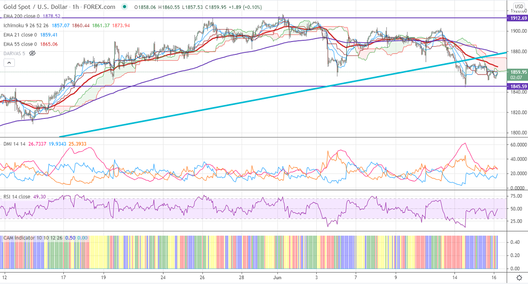This screenshot has width=528, height=284.
Task: Click the USD currency label button
Action: 519,6
